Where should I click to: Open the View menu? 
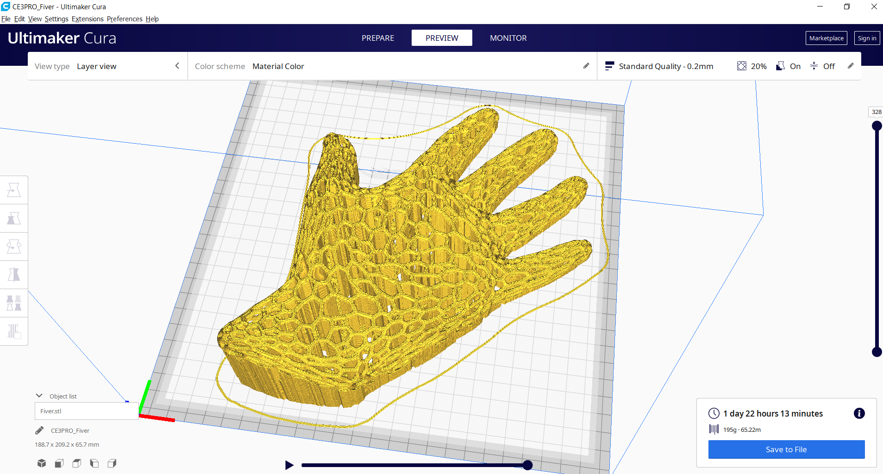tap(35, 19)
